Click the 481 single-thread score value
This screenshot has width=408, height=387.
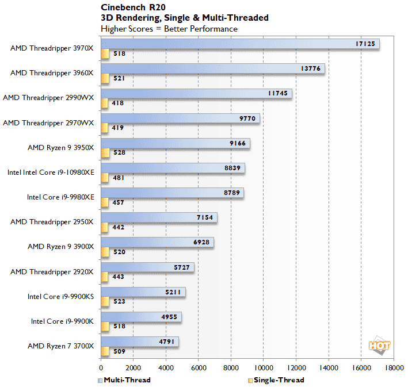click(x=119, y=178)
